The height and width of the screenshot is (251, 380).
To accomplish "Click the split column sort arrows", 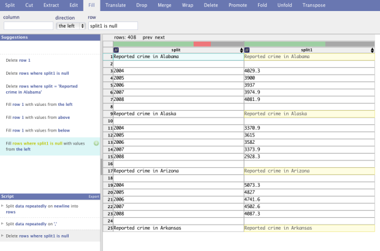I will [x=241, y=50].
